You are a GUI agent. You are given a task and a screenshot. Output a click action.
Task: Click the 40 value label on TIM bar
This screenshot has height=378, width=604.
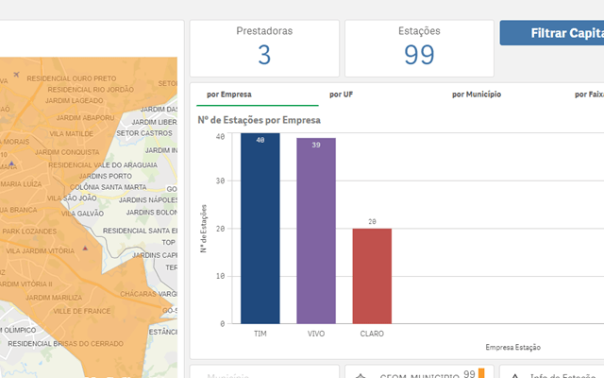click(260, 140)
